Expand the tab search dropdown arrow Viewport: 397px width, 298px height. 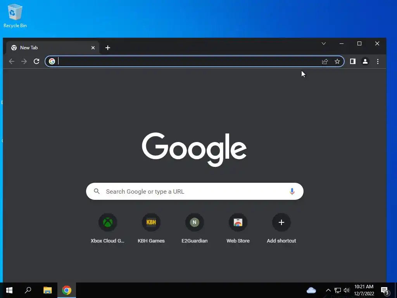(324, 43)
